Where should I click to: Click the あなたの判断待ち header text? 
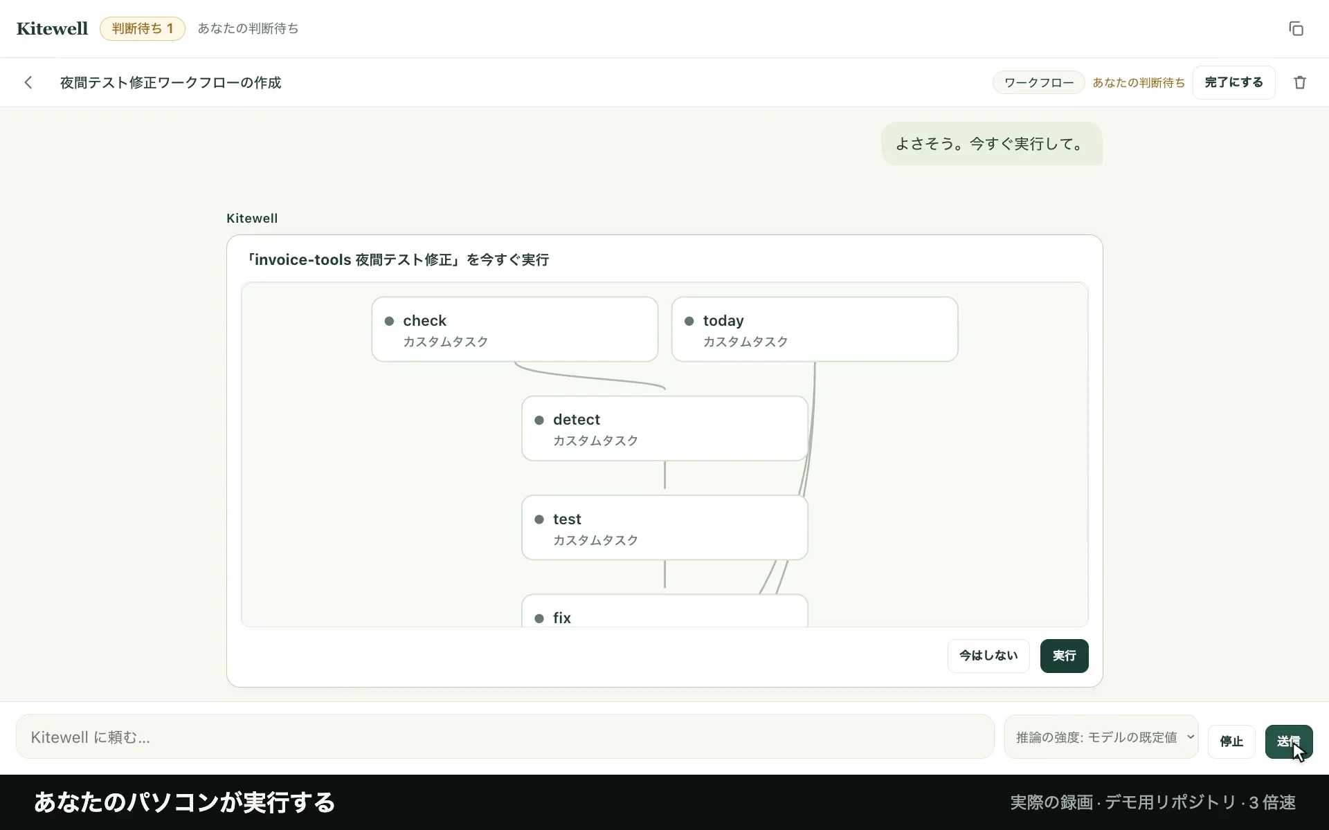pos(248,28)
